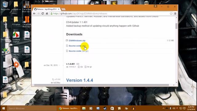Click the page scroll-down arrow

point(176,82)
